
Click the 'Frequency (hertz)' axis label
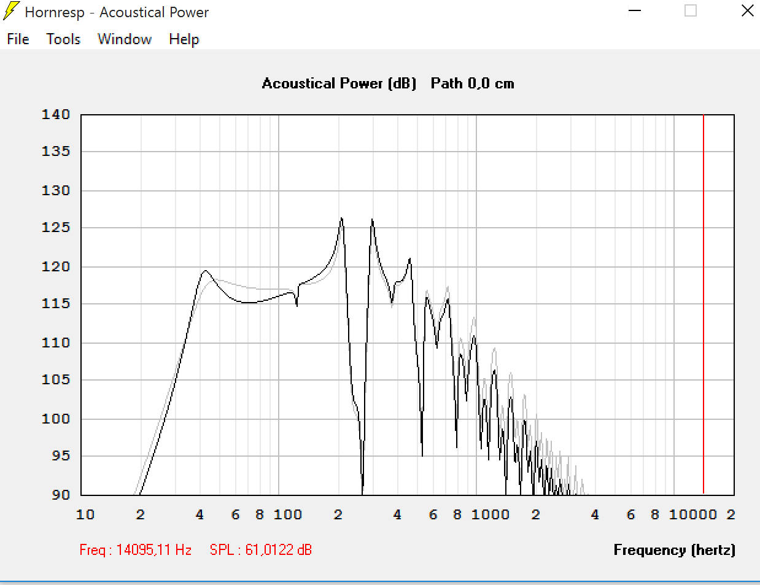[x=674, y=549]
